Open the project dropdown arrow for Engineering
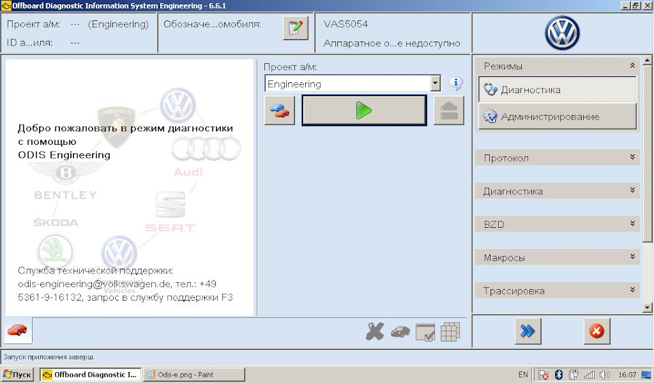The width and height of the screenshot is (654, 383). tap(435, 83)
